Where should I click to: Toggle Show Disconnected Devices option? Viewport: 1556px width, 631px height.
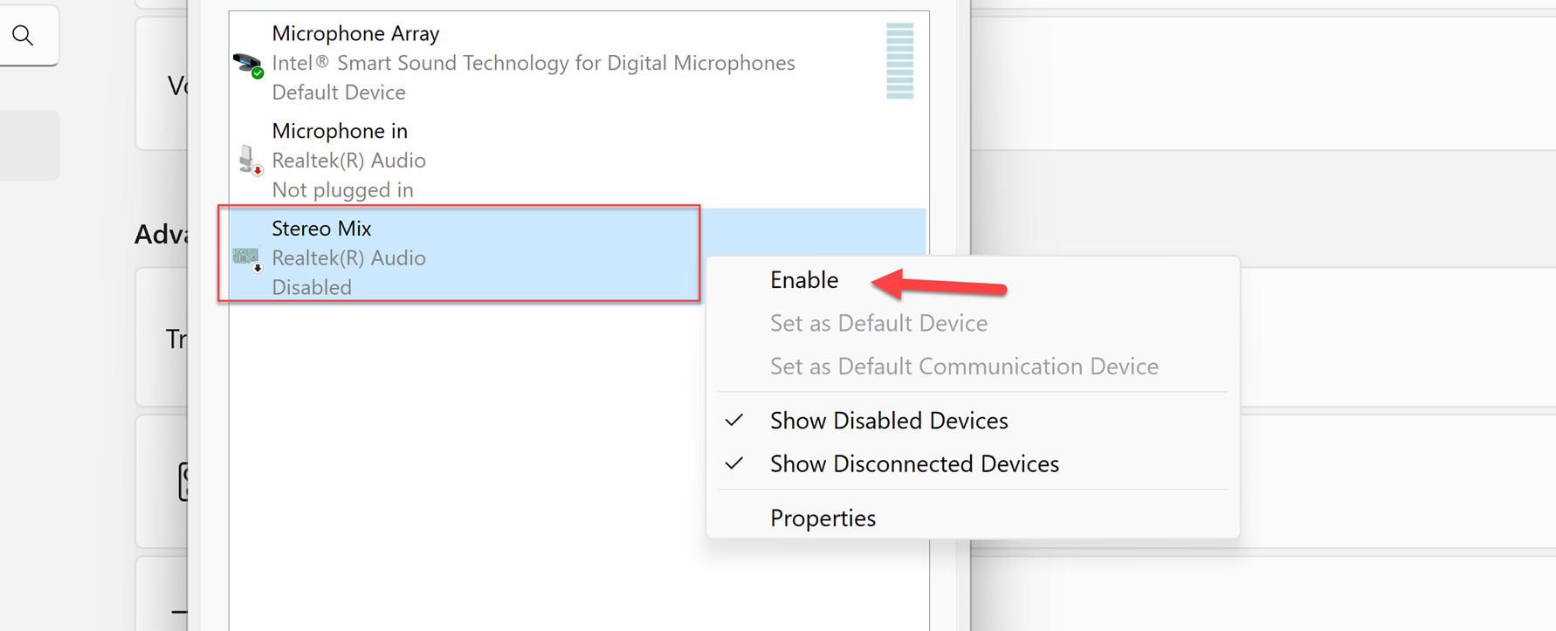(913, 463)
